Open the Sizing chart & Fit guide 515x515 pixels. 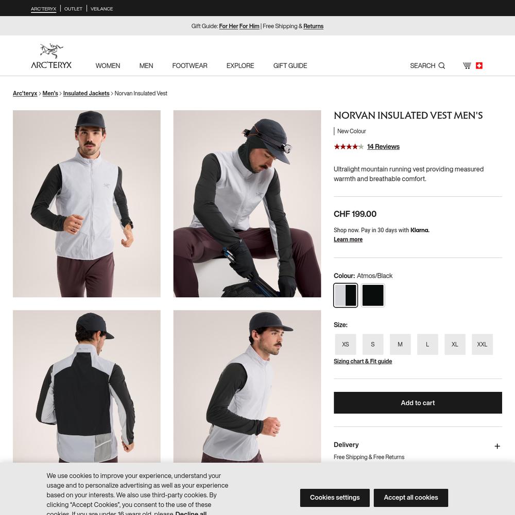point(363,362)
